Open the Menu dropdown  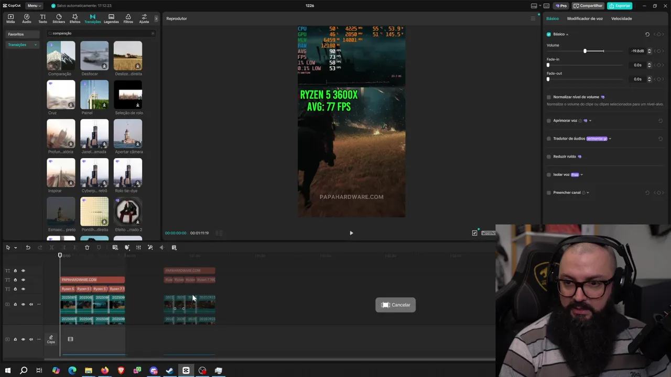point(34,6)
